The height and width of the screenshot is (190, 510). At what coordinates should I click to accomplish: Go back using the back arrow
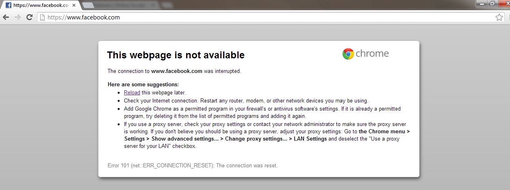[6, 17]
